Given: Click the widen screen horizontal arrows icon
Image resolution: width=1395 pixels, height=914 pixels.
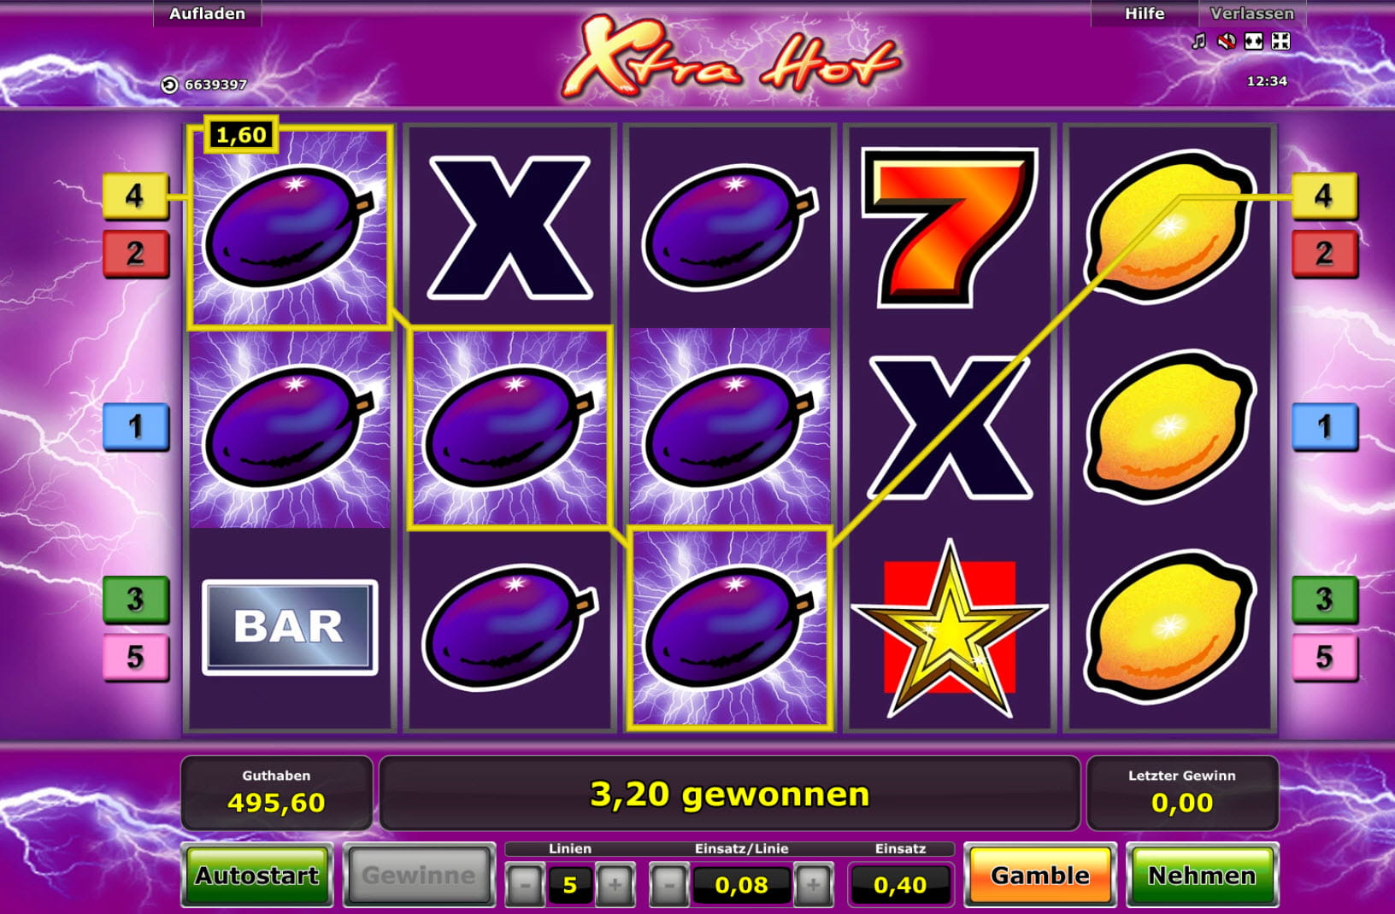Looking at the screenshot, I should [1254, 41].
